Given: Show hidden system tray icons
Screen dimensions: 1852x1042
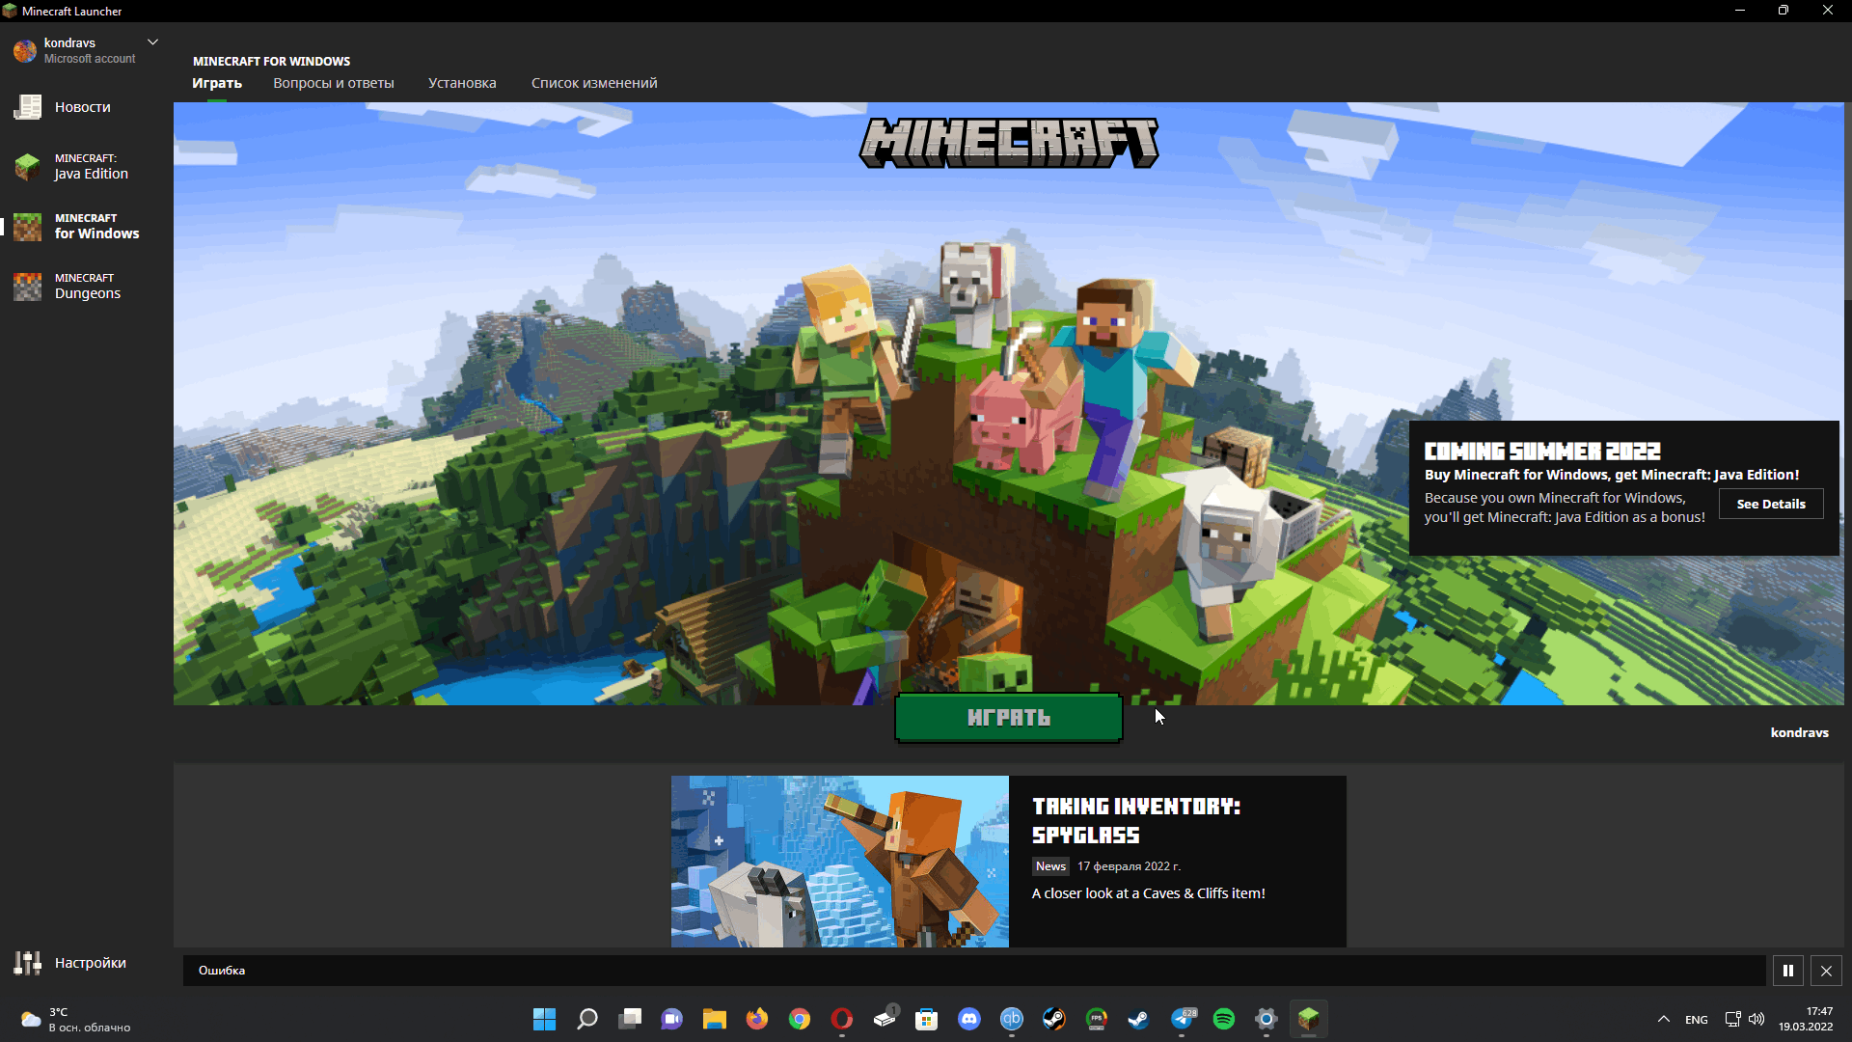Looking at the screenshot, I should click(x=1664, y=1020).
